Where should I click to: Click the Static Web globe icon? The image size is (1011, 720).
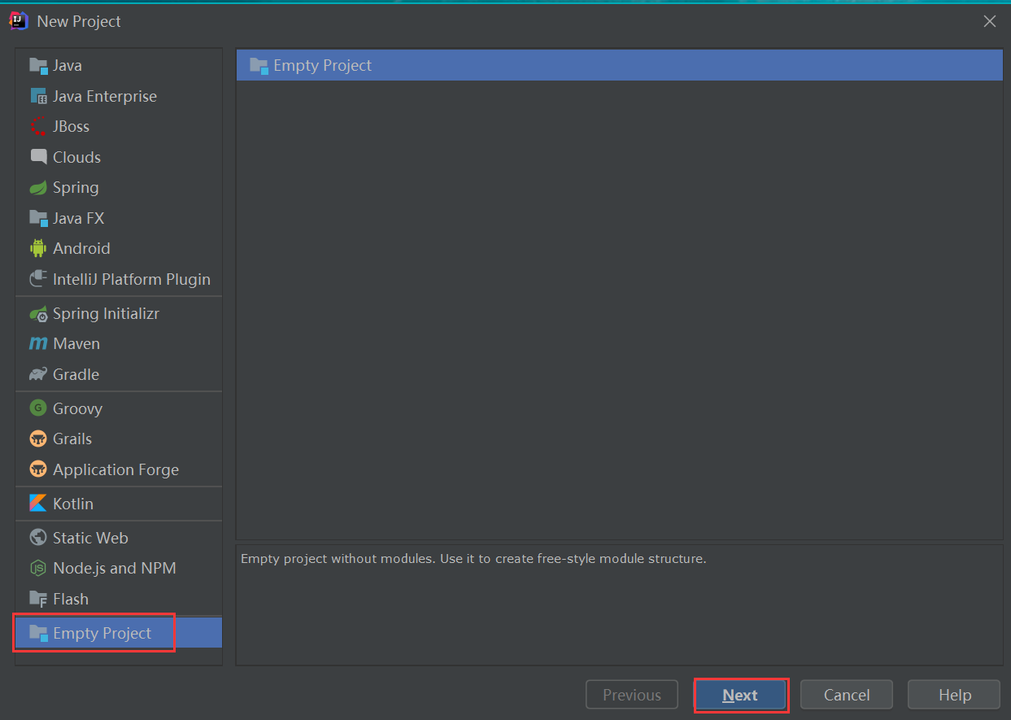(39, 538)
